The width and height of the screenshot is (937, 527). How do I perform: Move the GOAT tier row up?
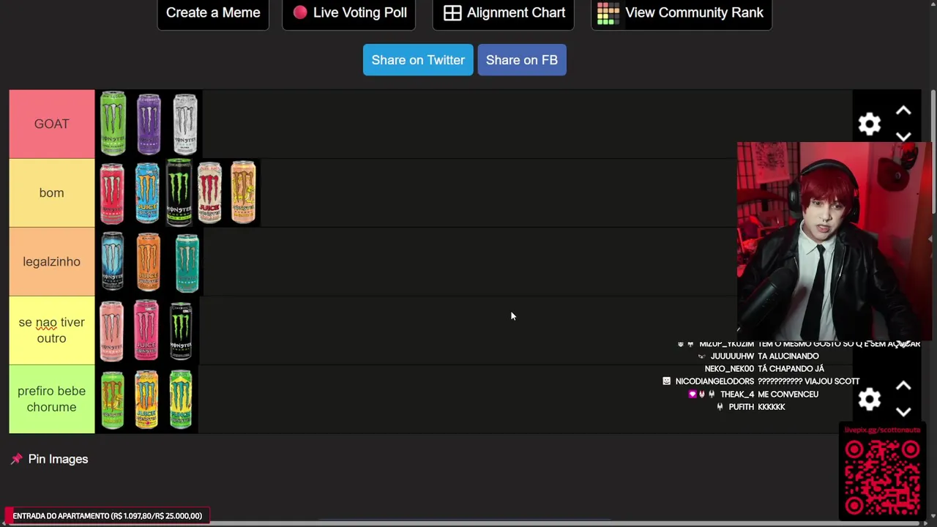click(903, 111)
